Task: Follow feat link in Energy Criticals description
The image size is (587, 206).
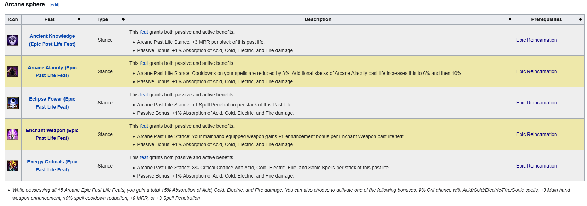Action: 144,157
